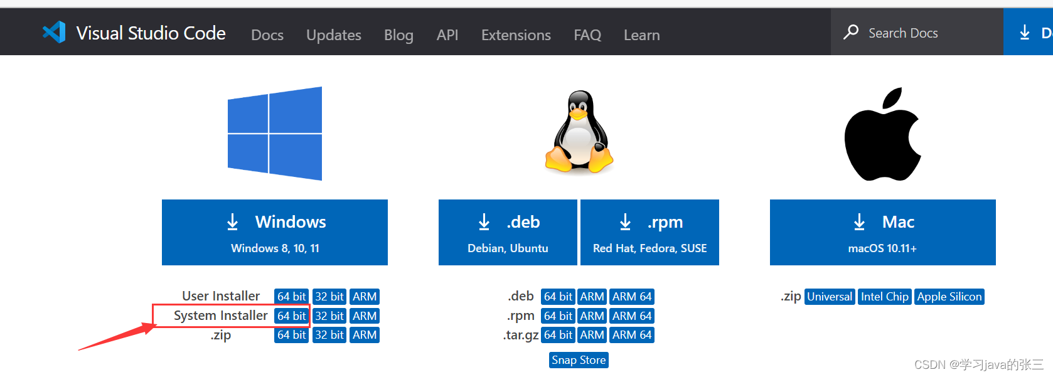Viewport: 1053px width, 377px height.
Task: Select User Installer 64 bit
Action: pos(292,297)
